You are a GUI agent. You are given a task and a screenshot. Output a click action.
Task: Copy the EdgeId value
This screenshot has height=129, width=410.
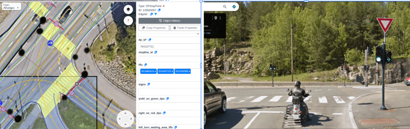151,14
